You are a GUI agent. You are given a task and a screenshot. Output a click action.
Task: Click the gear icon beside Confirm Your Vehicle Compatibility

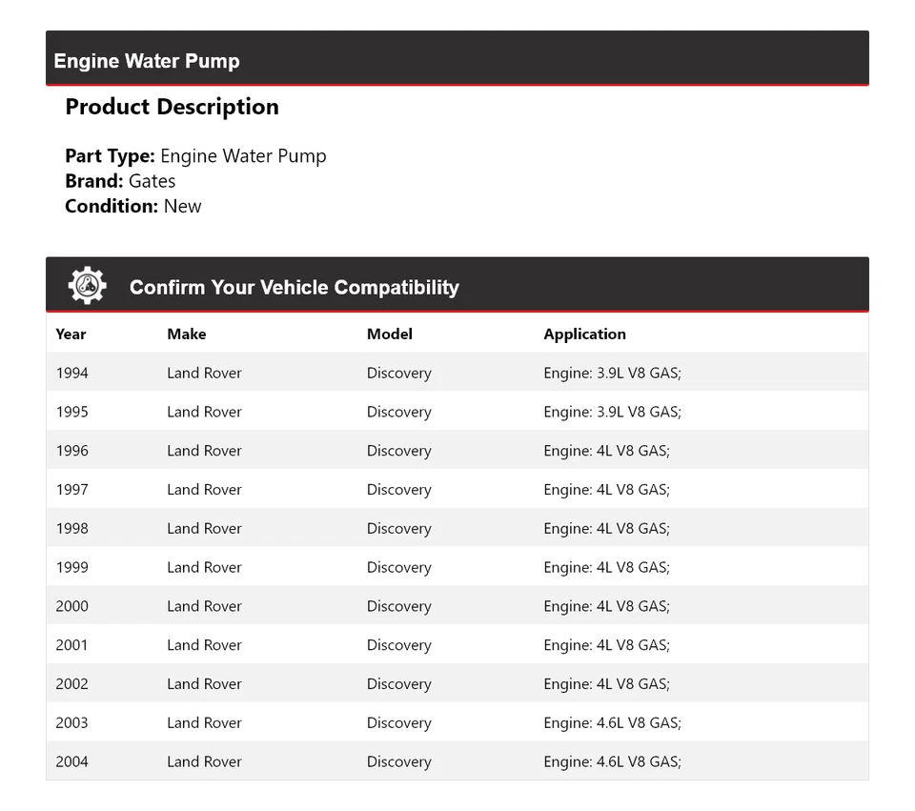click(x=87, y=286)
